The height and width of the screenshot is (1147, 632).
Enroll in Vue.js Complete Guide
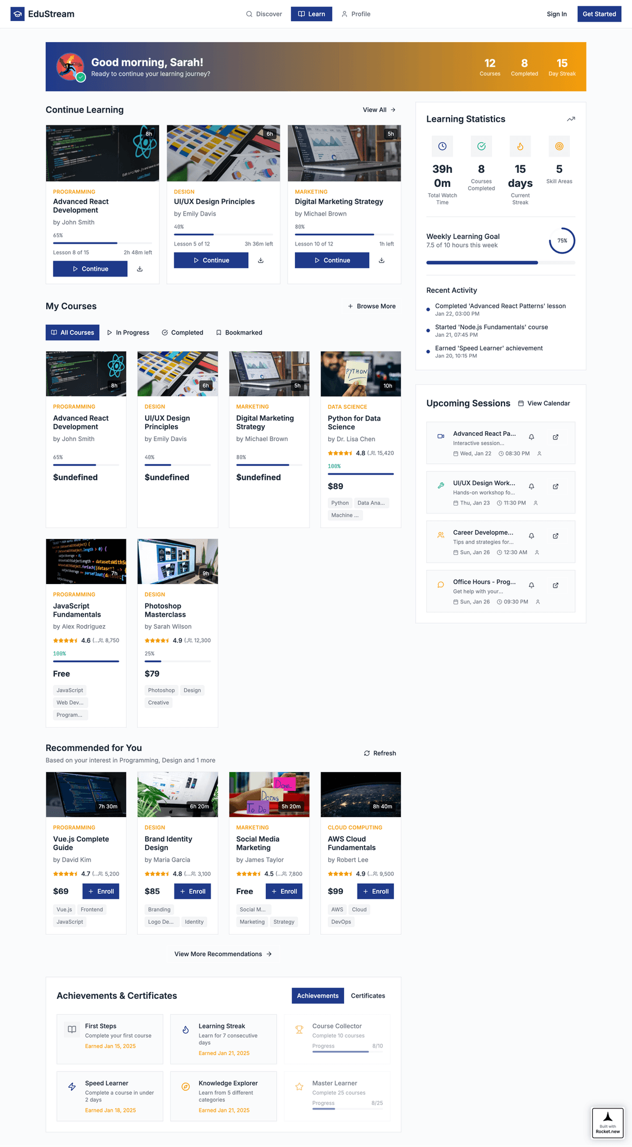tap(101, 892)
